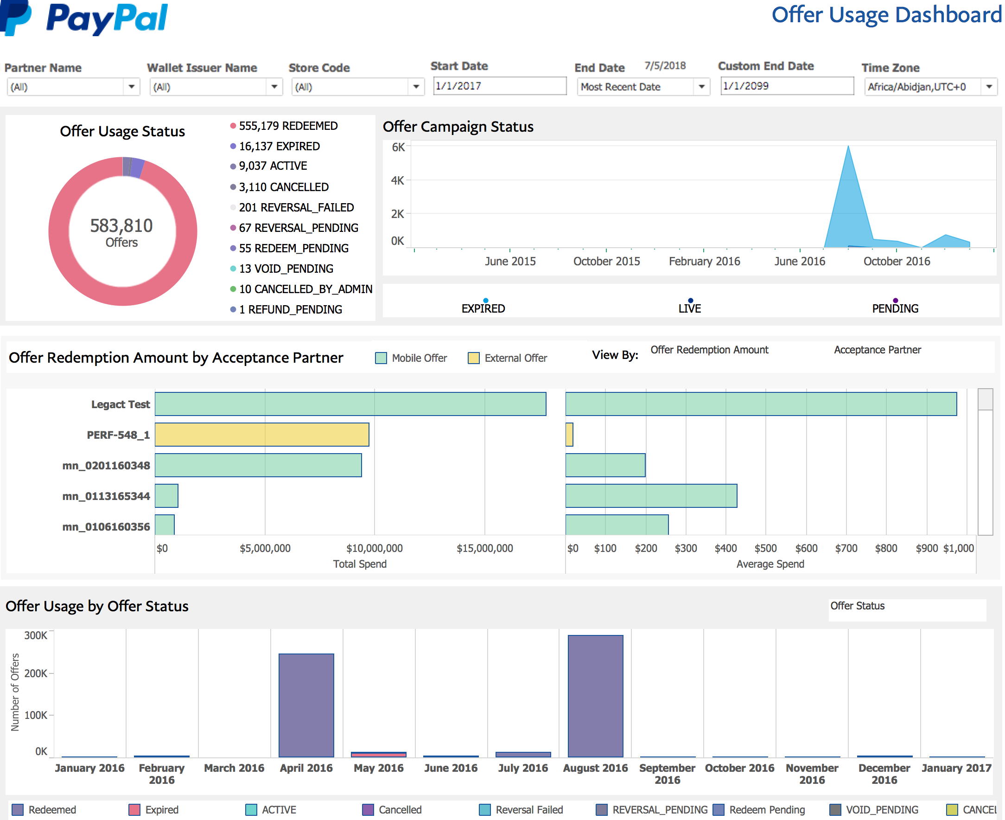Select Acceptance Partner view option

877,350
